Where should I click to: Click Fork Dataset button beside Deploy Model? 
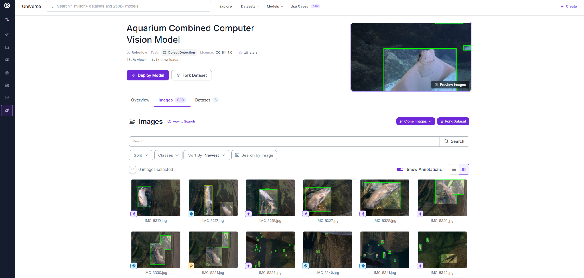tap(192, 75)
